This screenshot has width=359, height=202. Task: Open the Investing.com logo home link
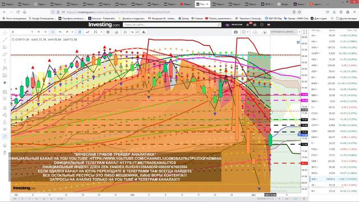coord(104,25)
